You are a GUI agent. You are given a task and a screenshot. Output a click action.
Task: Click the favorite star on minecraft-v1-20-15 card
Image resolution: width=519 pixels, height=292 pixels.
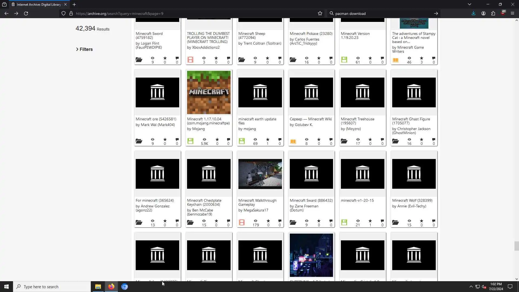370,221
